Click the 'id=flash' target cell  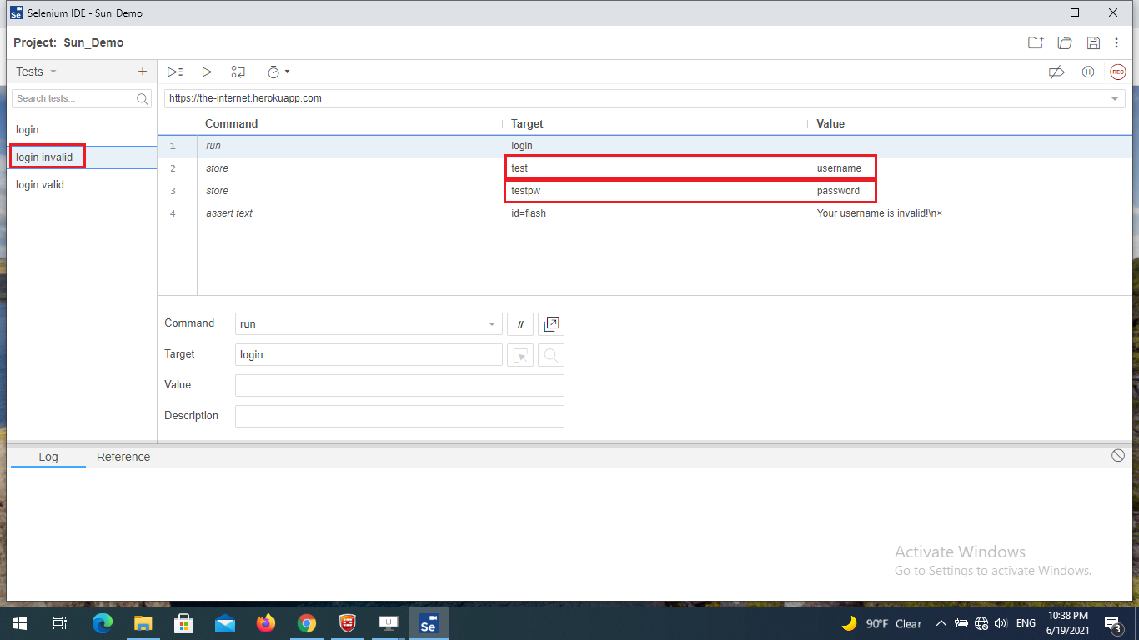click(529, 213)
